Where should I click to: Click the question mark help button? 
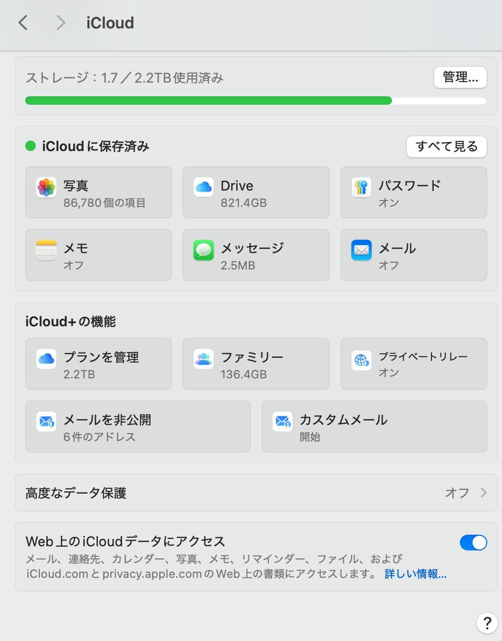[x=487, y=623]
